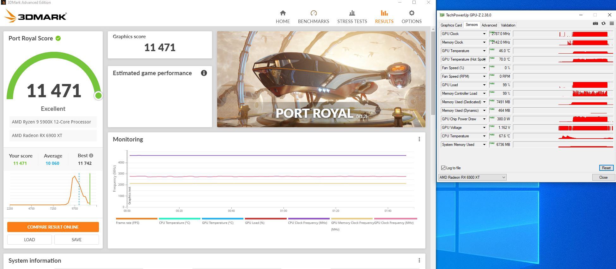The height and width of the screenshot is (269, 616).
Task: Click the Reset button in GPU-Z
Action: click(x=606, y=168)
